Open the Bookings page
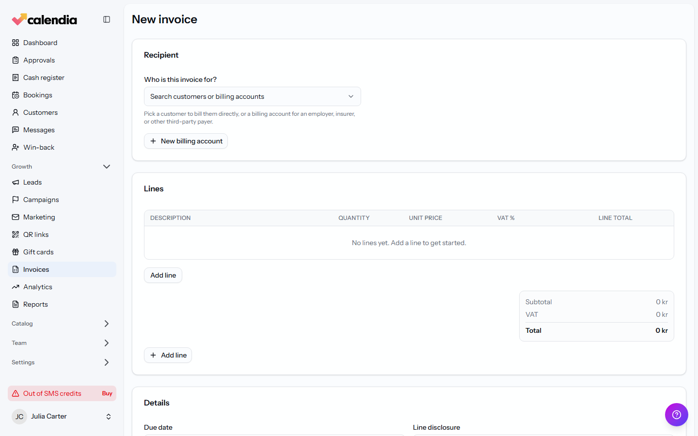Screen dimensions: 698x436 tap(62, 95)
